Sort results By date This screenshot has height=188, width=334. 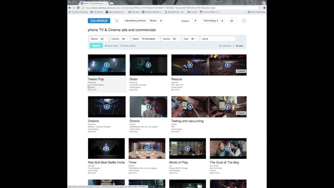[240, 46]
